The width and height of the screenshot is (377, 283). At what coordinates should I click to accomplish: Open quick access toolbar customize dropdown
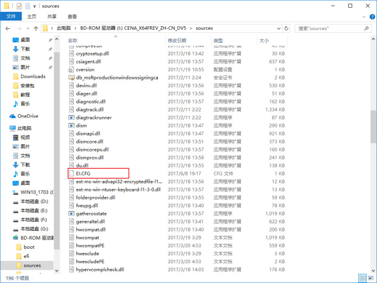click(34, 6)
